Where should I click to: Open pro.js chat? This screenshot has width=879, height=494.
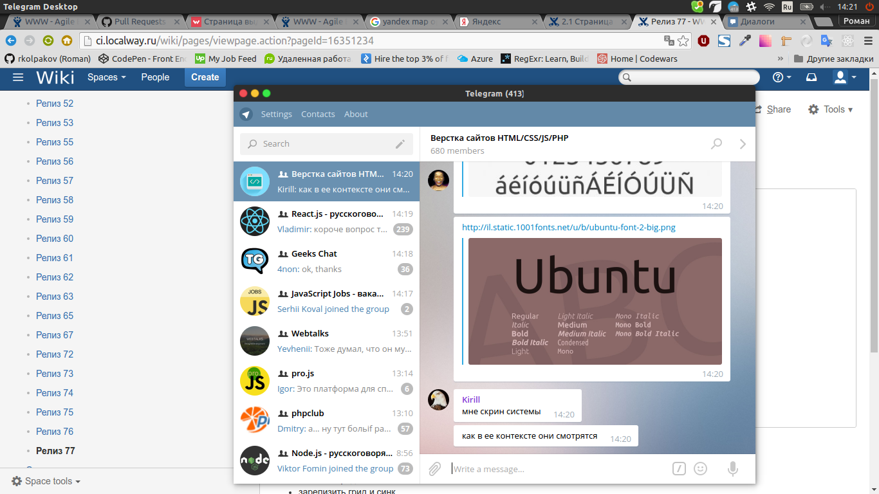[326, 381]
